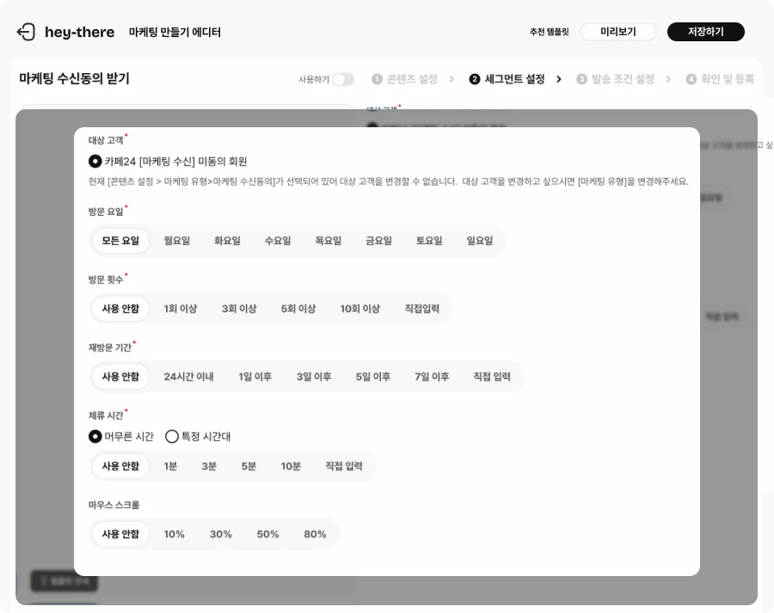Screen dimensions: 774x613
Task: Disable 마우스 스크롤 with 사용 안함
Action: 120,534
